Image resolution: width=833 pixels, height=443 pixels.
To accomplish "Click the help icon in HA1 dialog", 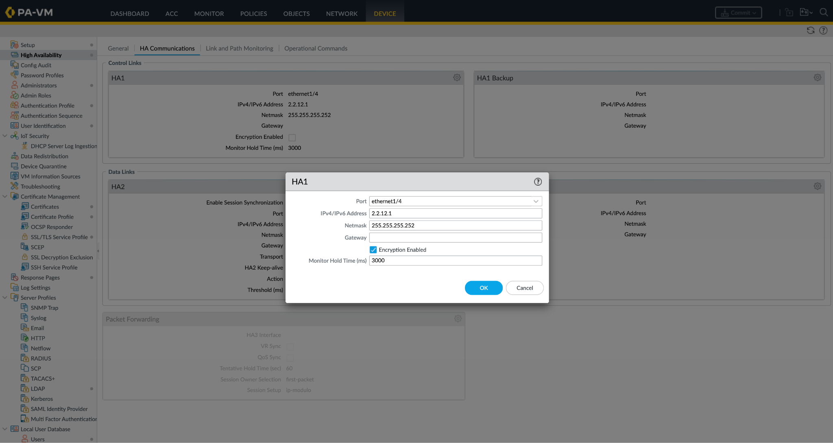I will tap(538, 182).
